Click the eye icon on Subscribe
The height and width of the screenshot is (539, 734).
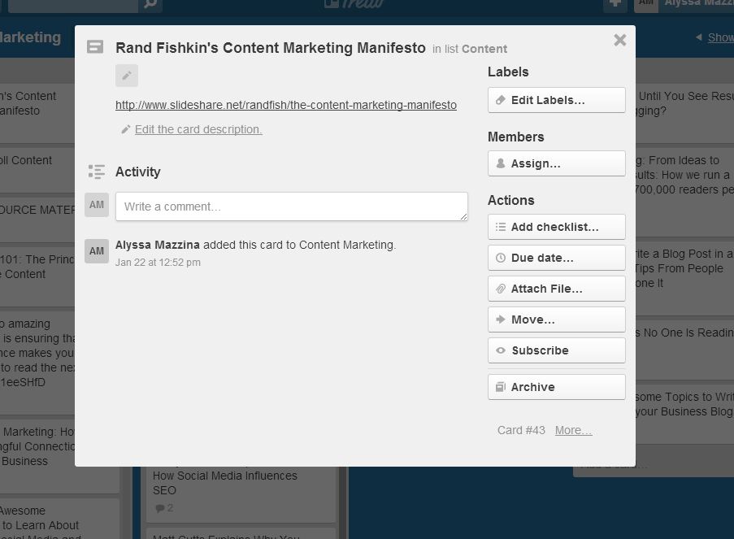(x=501, y=350)
